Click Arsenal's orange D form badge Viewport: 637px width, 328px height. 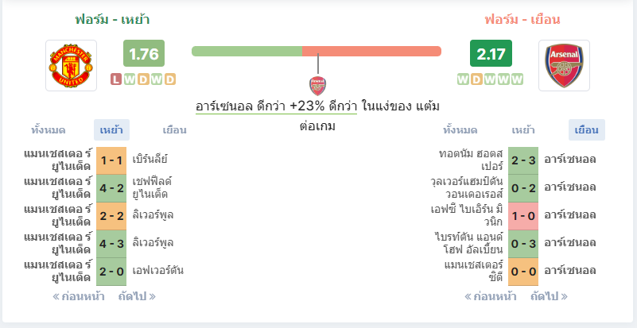coord(477,79)
